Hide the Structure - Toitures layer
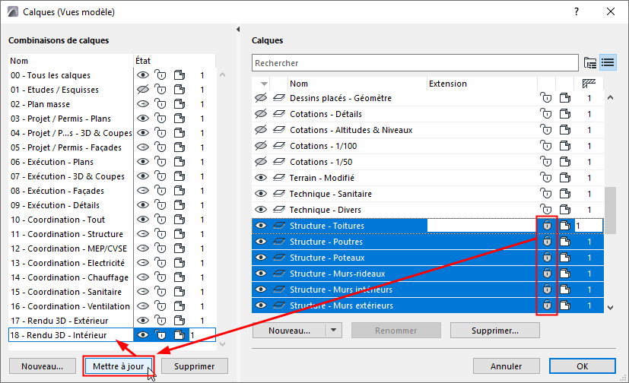The image size is (629, 383). pyautogui.click(x=261, y=226)
